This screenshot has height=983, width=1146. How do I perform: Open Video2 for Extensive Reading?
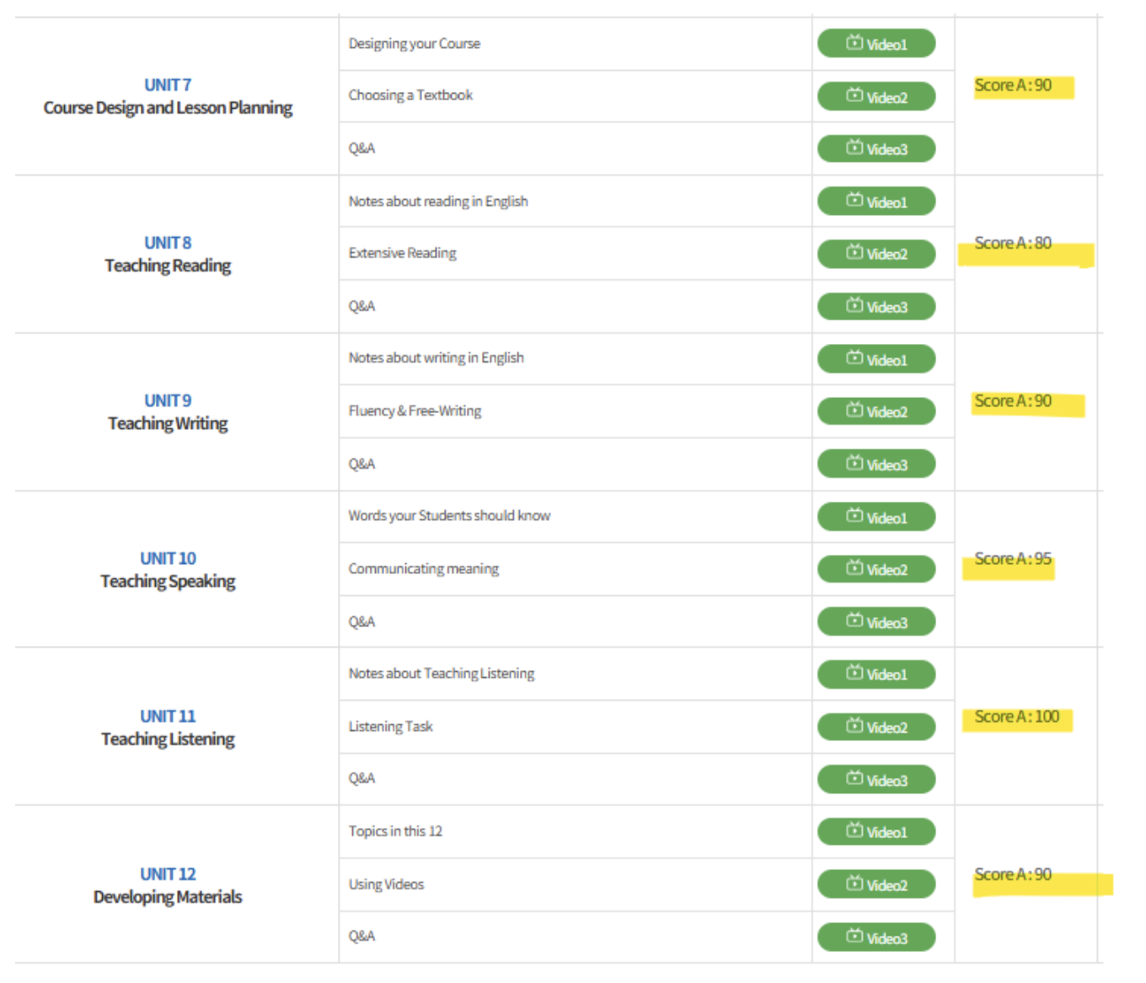point(876,254)
